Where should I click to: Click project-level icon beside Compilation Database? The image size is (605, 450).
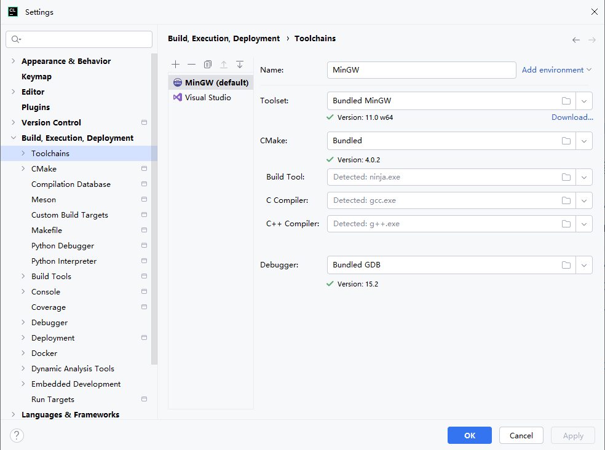(x=144, y=184)
